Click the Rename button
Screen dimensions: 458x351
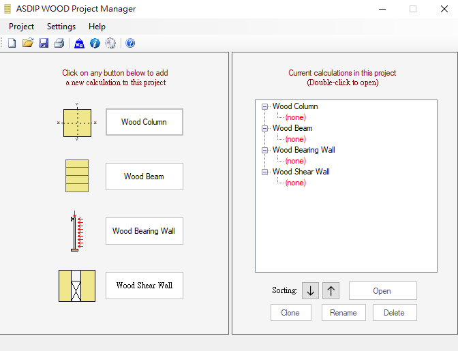[343, 313]
